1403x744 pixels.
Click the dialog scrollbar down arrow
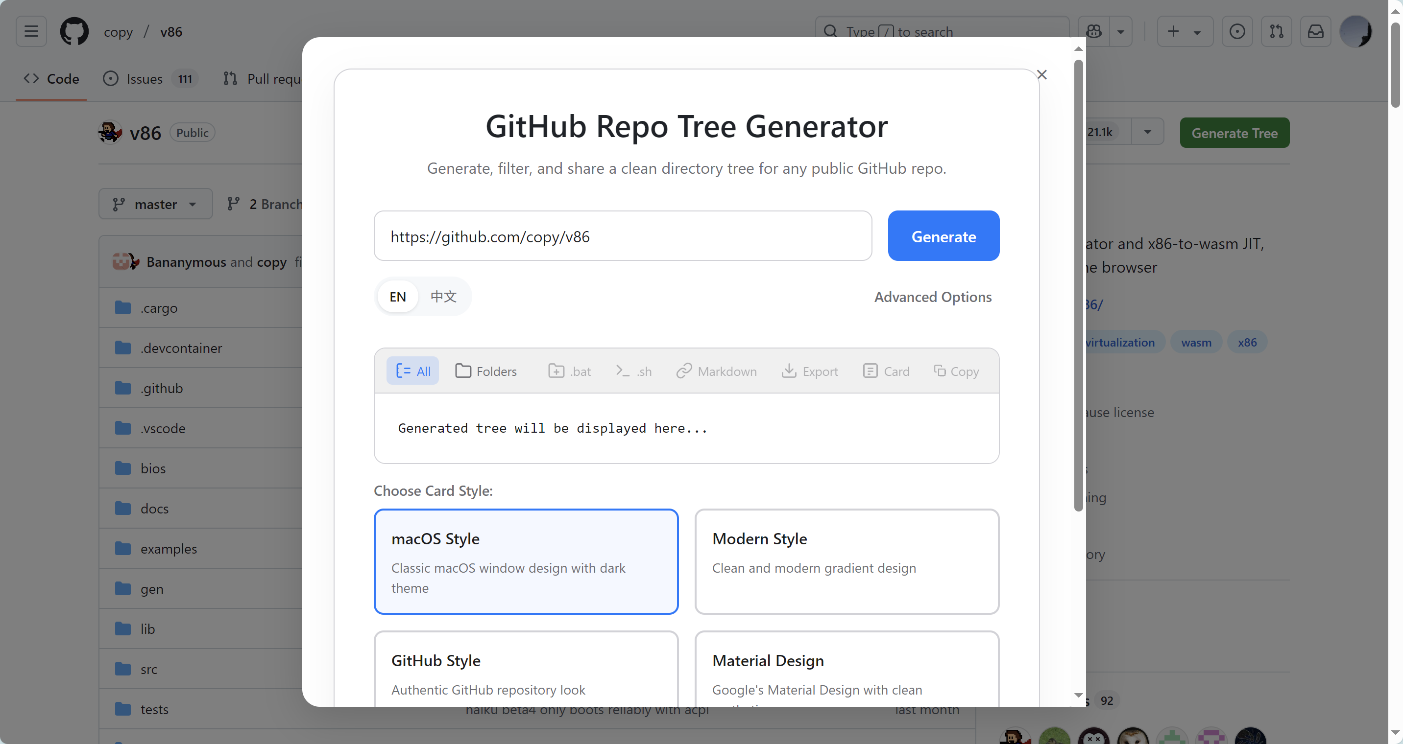click(1078, 695)
